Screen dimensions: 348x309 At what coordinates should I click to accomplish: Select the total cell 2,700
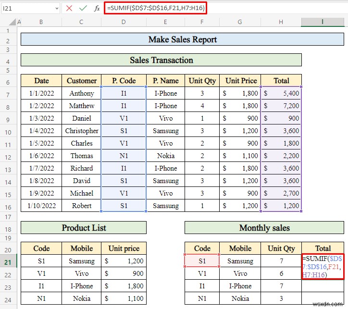pyautogui.click(x=281, y=193)
